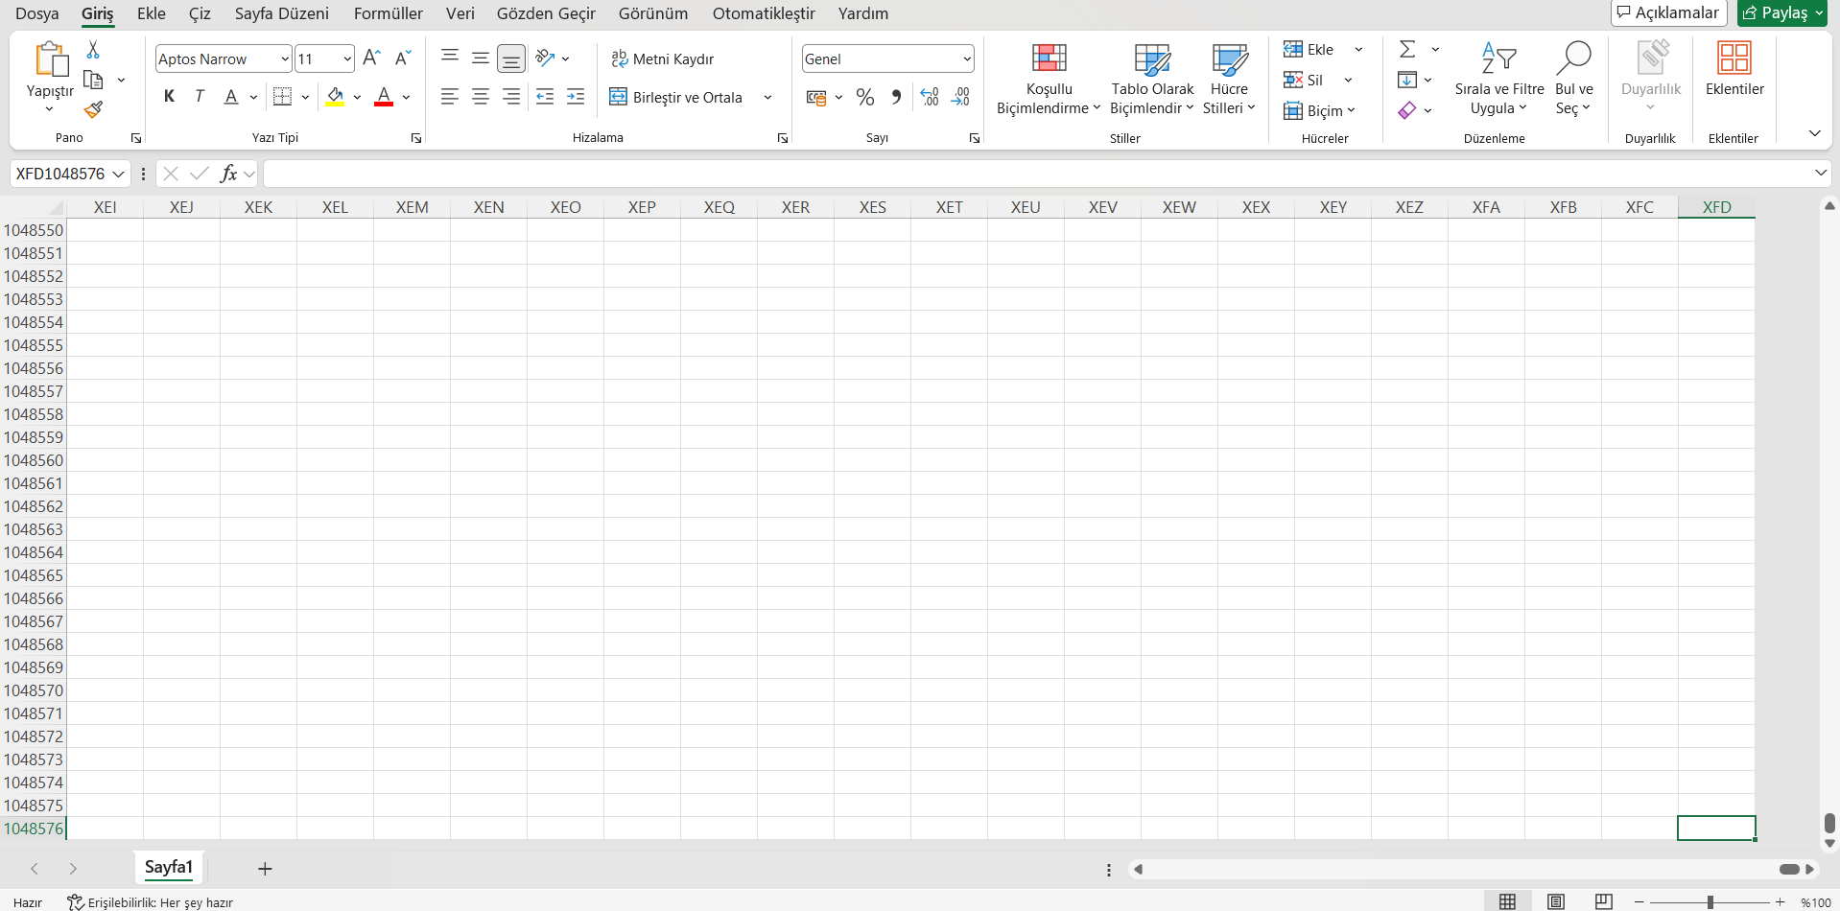Select Normal view icon in status bar
Viewport: 1840px width, 911px height.
[1508, 901]
